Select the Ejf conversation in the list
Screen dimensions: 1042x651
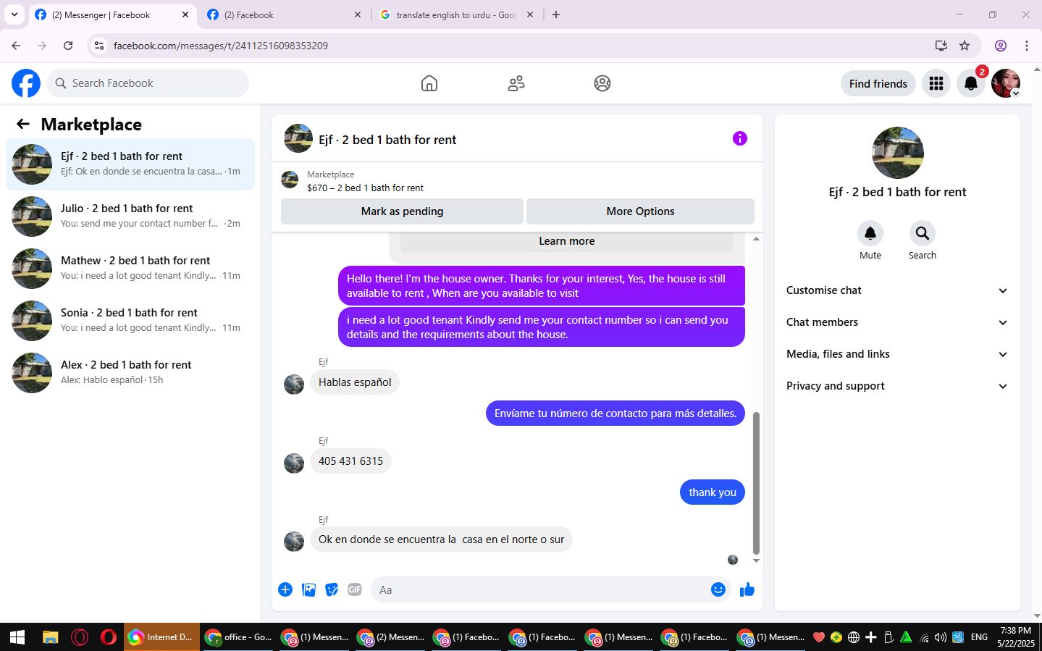point(130,164)
